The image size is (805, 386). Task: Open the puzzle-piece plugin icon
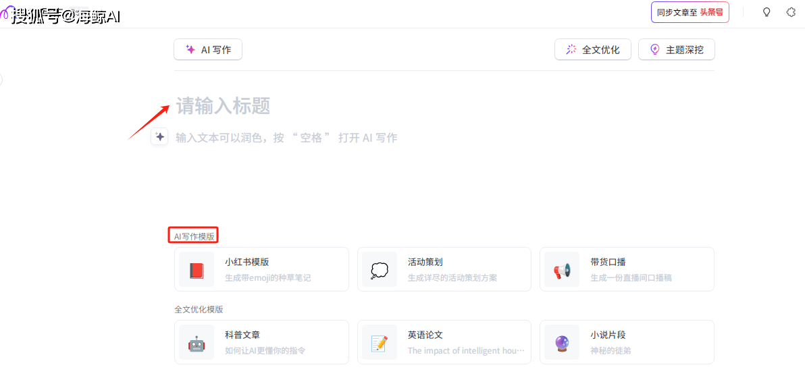point(791,12)
